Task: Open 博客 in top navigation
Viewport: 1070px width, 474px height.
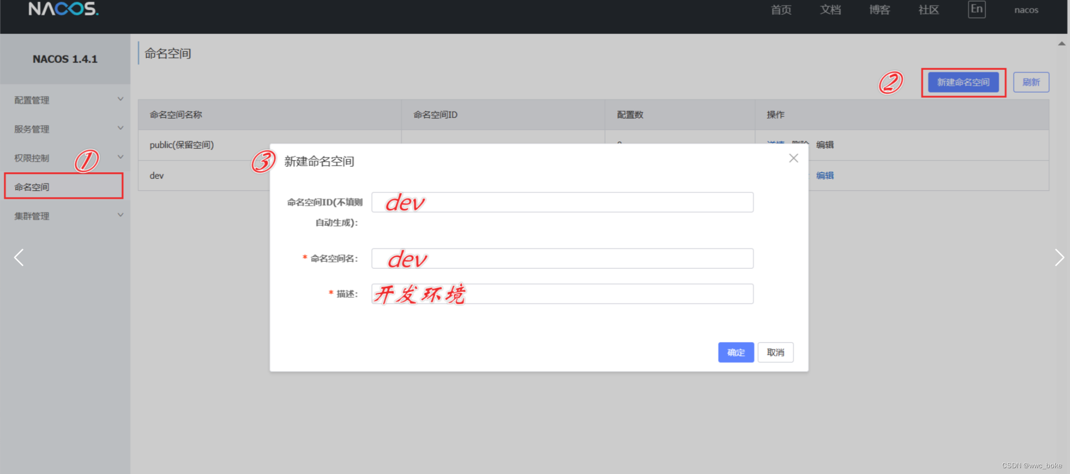Action: (x=879, y=10)
